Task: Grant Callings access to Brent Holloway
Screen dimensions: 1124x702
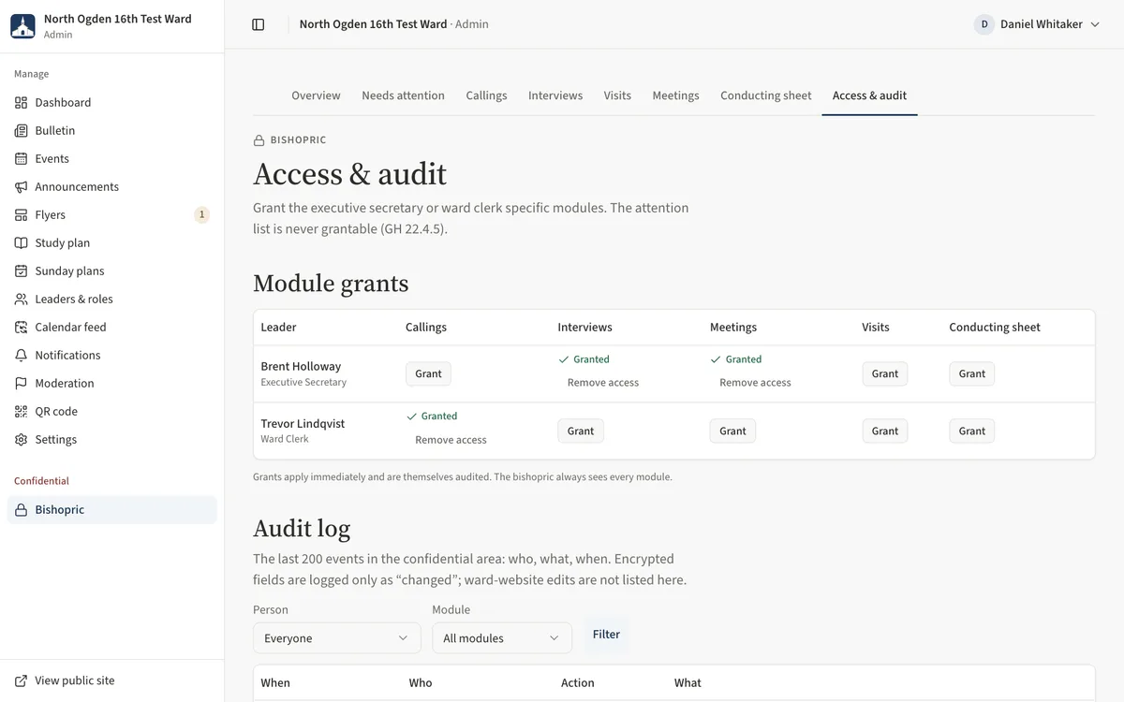Action: [428, 373]
